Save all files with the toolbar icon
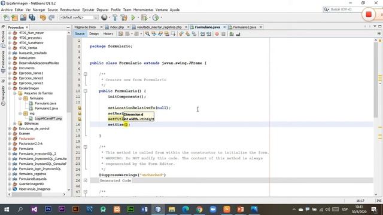383x215 pixels. point(32,17)
